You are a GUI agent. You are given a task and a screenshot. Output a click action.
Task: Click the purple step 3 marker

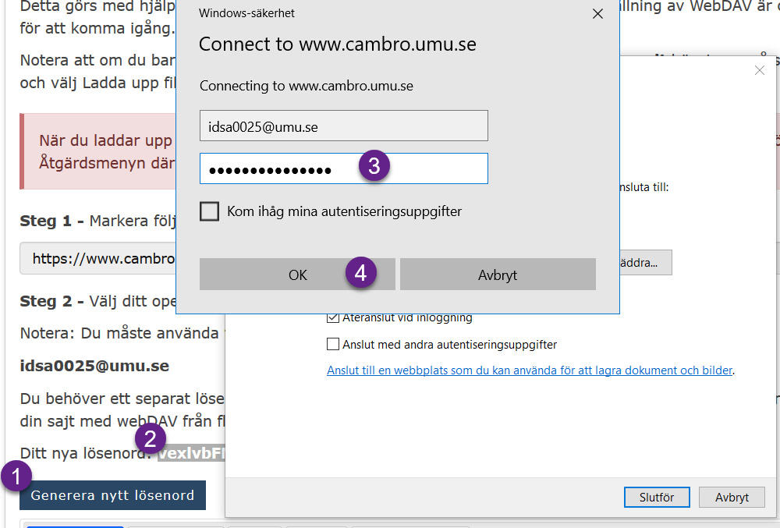[374, 165]
